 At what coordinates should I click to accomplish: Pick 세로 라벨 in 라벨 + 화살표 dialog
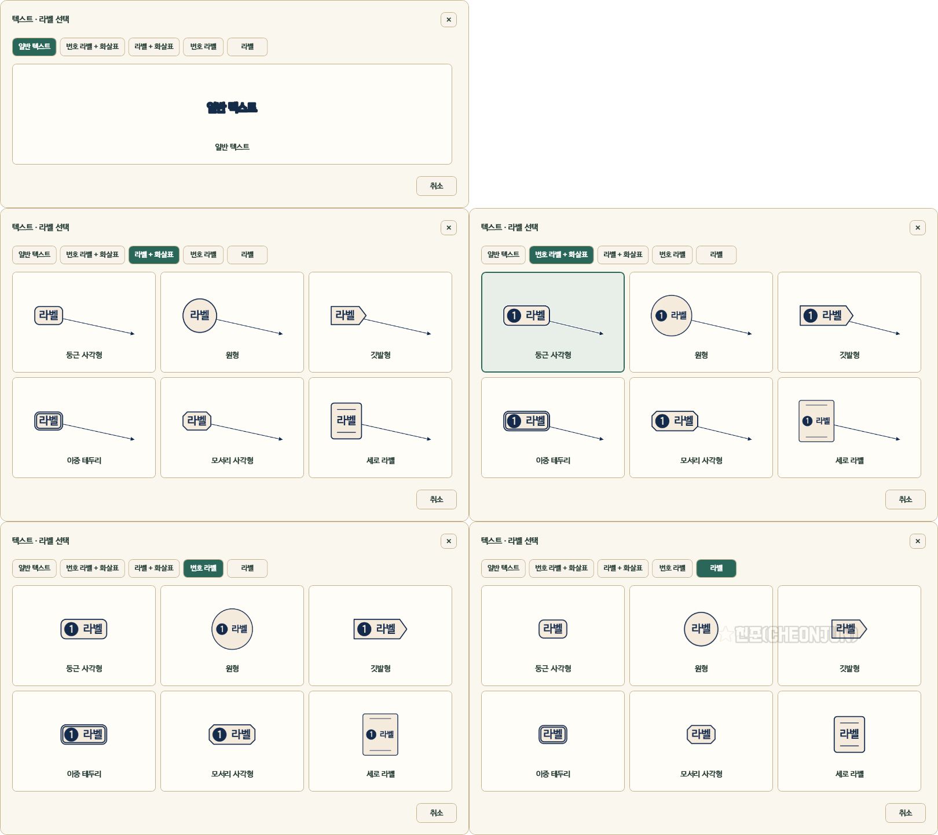(380, 428)
